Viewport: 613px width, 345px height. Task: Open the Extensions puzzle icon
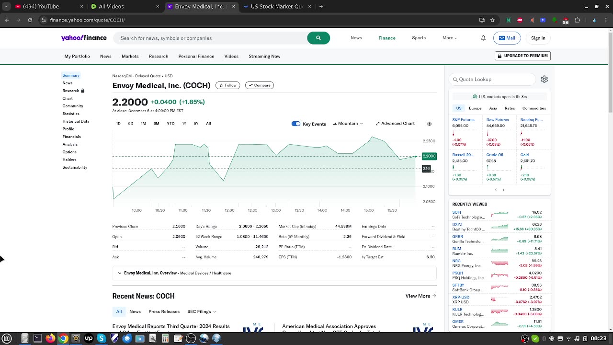(577, 20)
